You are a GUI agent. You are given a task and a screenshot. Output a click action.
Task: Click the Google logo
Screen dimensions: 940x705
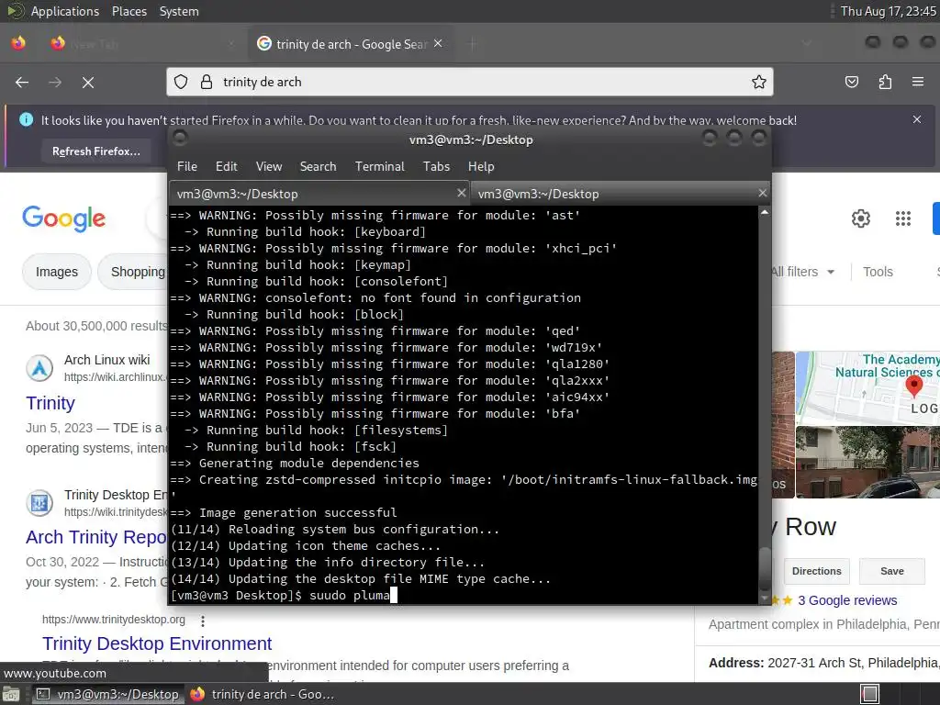[x=63, y=218]
